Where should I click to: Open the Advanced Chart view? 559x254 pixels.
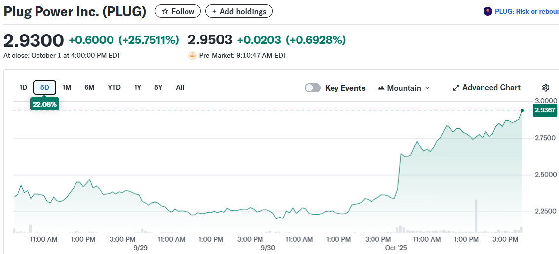486,88
